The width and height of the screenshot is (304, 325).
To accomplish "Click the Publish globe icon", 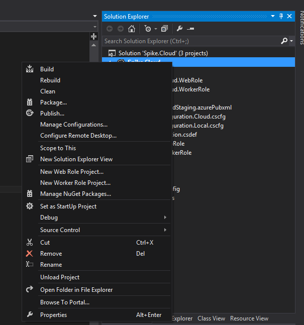I will (x=30, y=113).
